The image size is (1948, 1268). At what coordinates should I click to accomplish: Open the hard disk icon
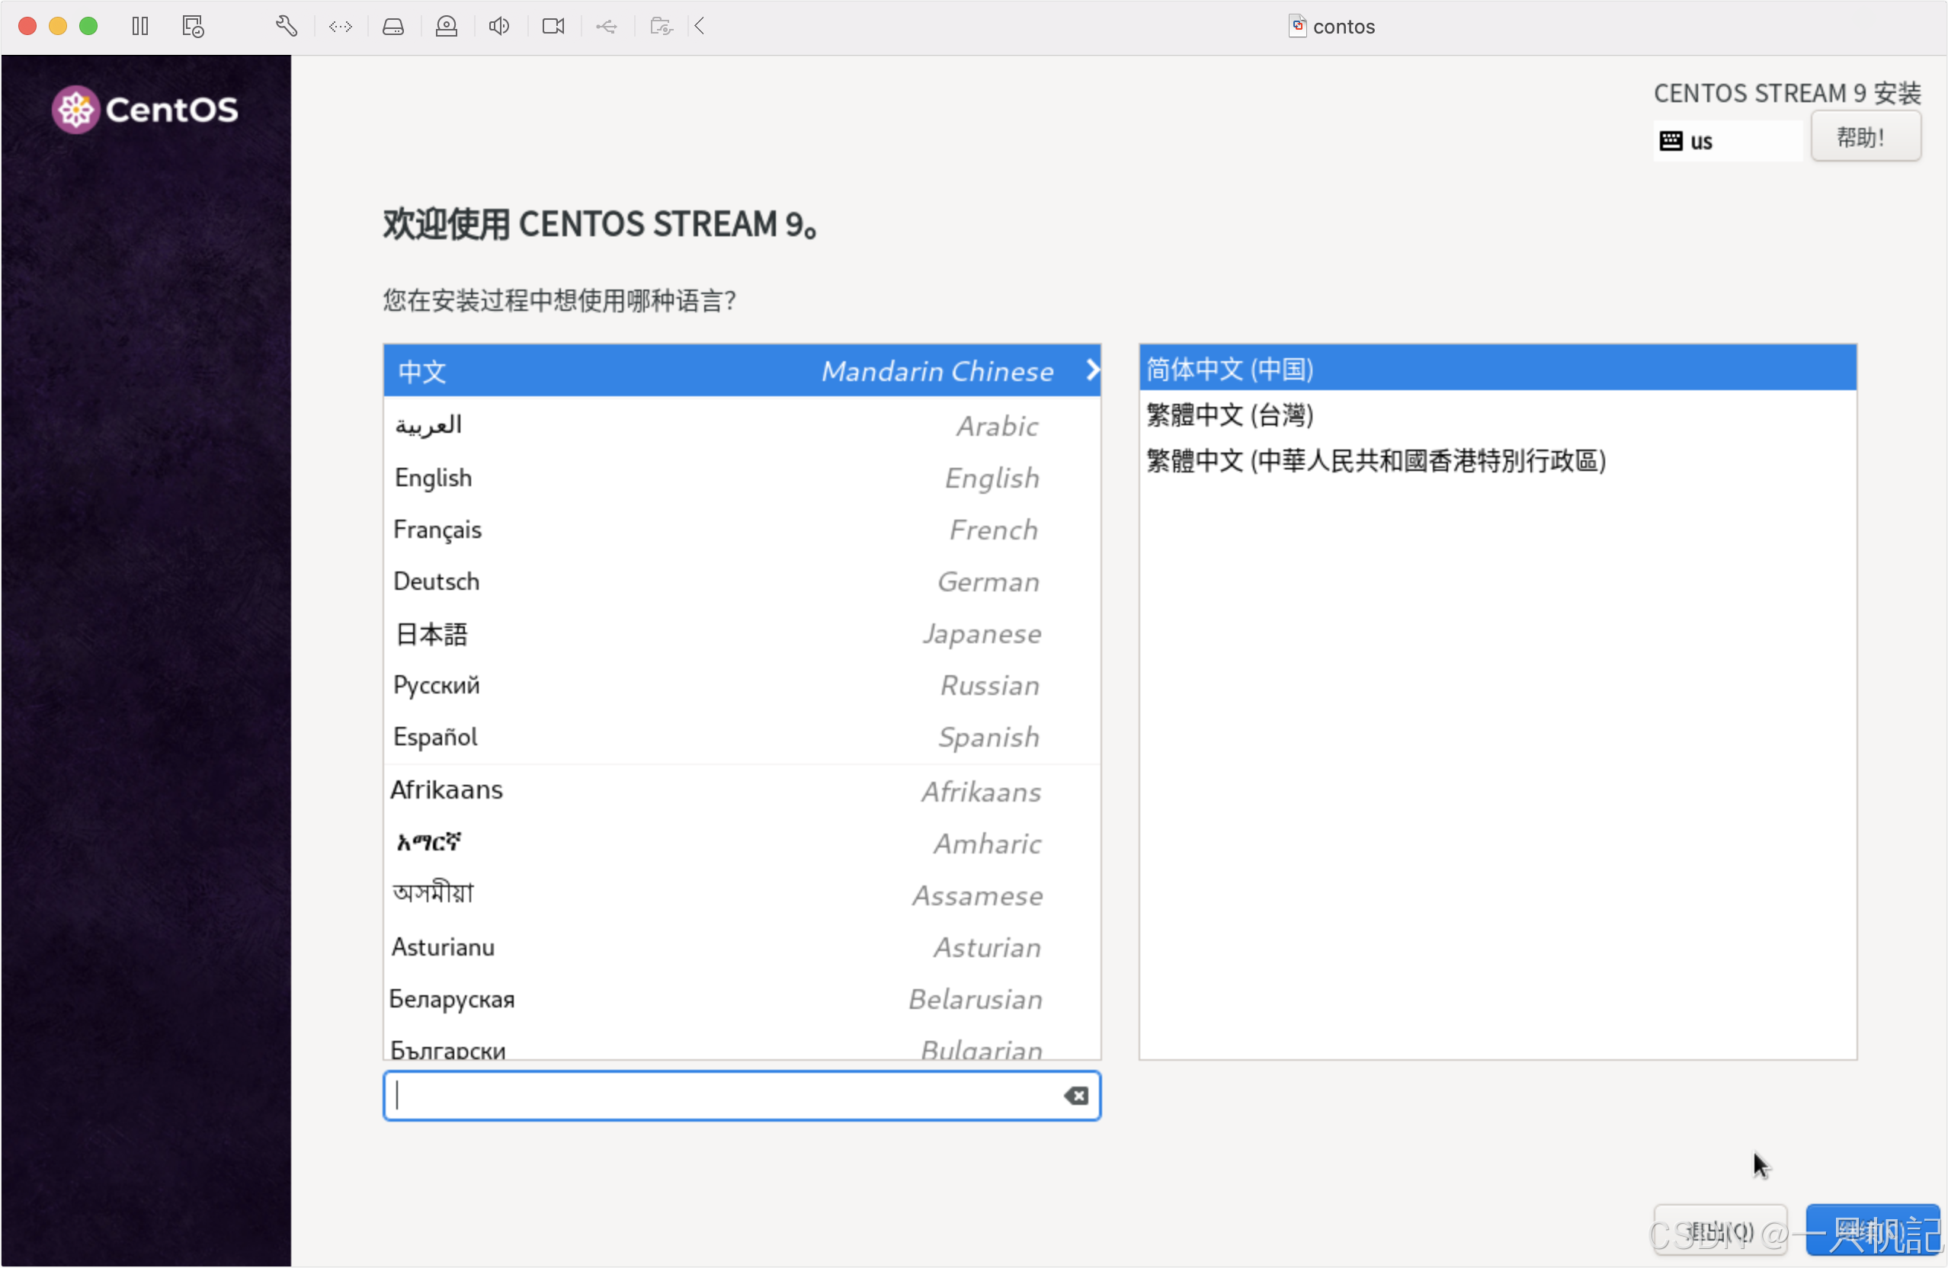click(392, 26)
